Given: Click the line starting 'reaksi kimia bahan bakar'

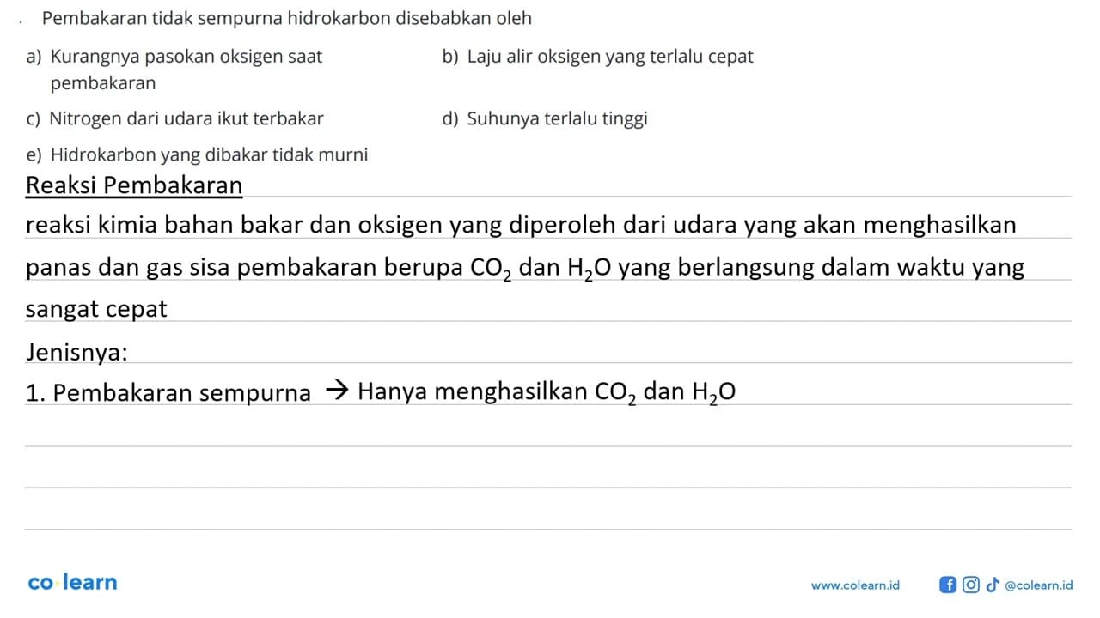Looking at the screenshot, I should (x=521, y=226).
